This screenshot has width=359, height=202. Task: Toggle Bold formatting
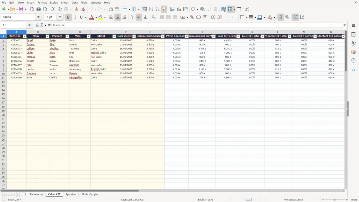tap(68, 17)
